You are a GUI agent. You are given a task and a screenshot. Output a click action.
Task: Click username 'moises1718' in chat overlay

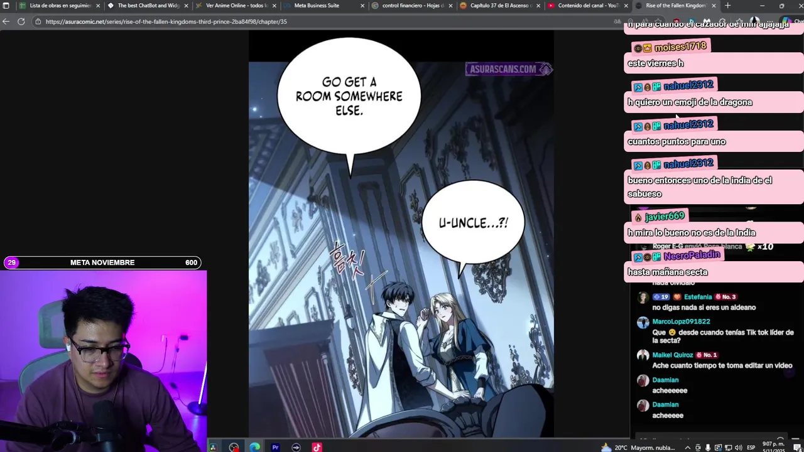click(x=680, y=47)
